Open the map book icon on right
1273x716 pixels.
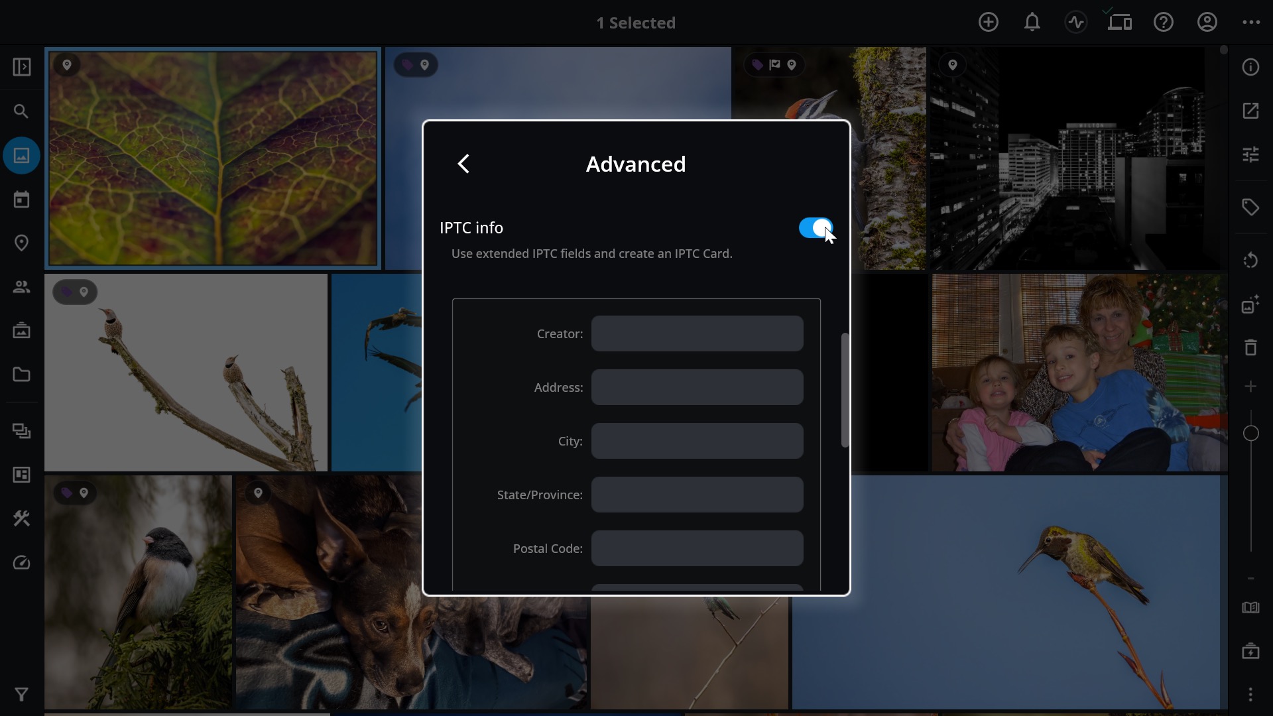pos(1250,608)
